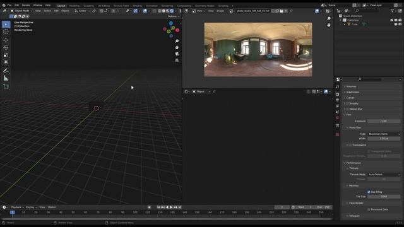Click the HDRI image preview thumbnail
404x227 pixels.
pos(258,50)
